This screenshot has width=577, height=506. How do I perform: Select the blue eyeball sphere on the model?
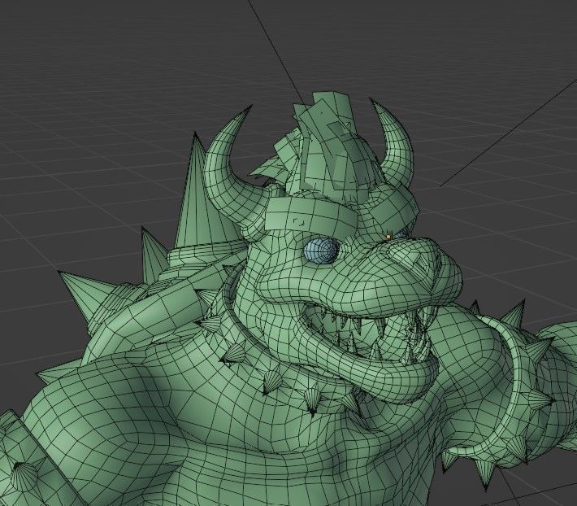pos(320,251)
